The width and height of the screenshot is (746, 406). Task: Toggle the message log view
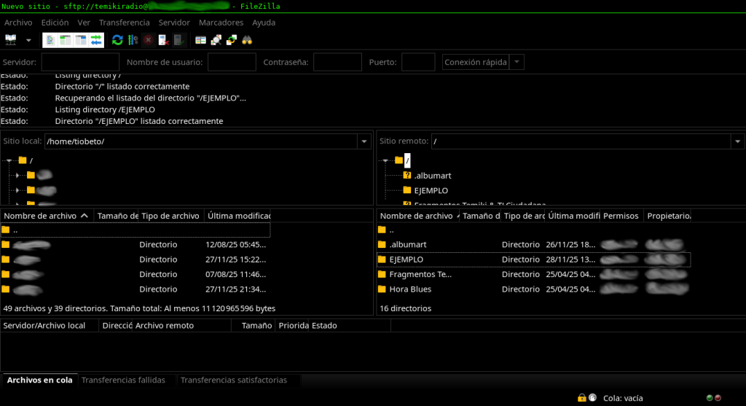coord(50,40)
